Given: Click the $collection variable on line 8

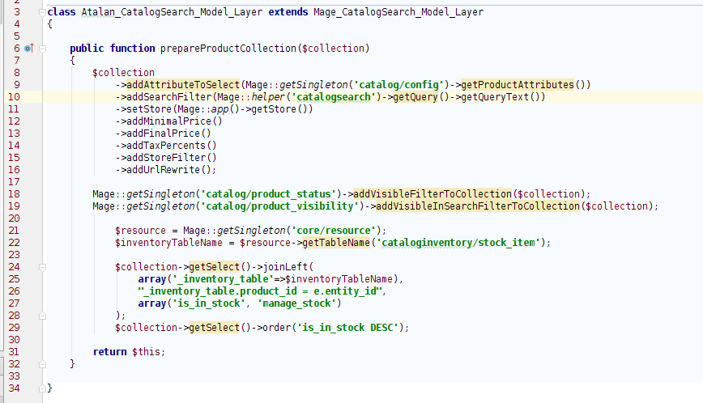Looking at the screenshot, I should coord(123,73).
